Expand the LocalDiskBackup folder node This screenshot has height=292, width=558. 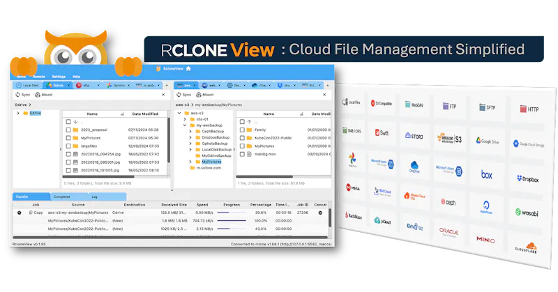tap(190, 149)
